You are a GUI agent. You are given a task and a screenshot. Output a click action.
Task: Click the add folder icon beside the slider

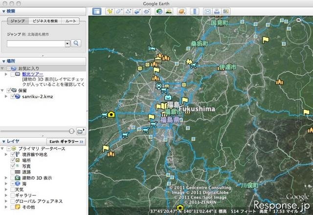tap(80, 131)
